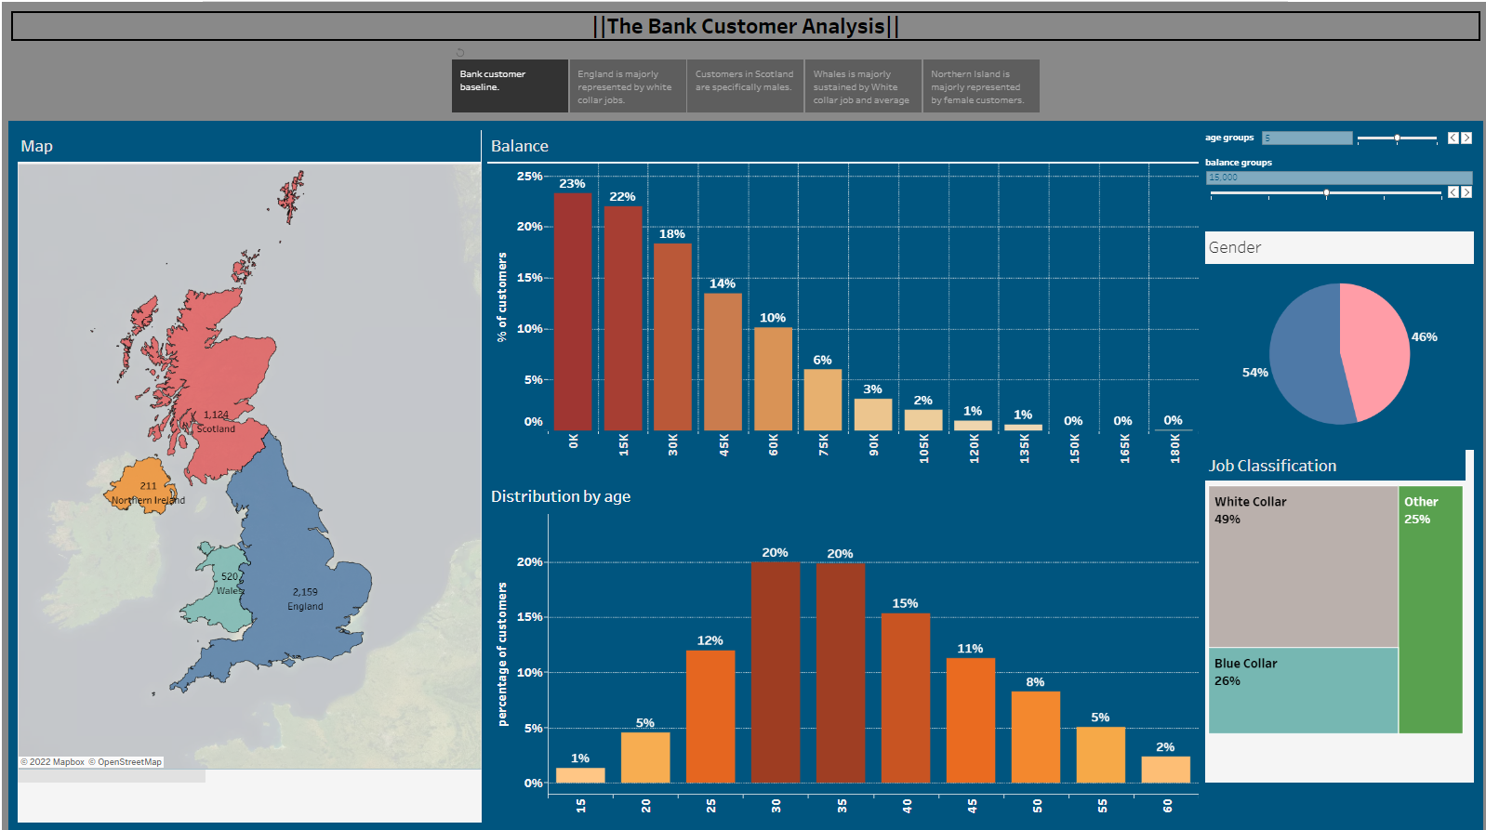Screen dimensions: 1486x830
Task: Click the story revert arrow icon
Action: tap(460, 52)
